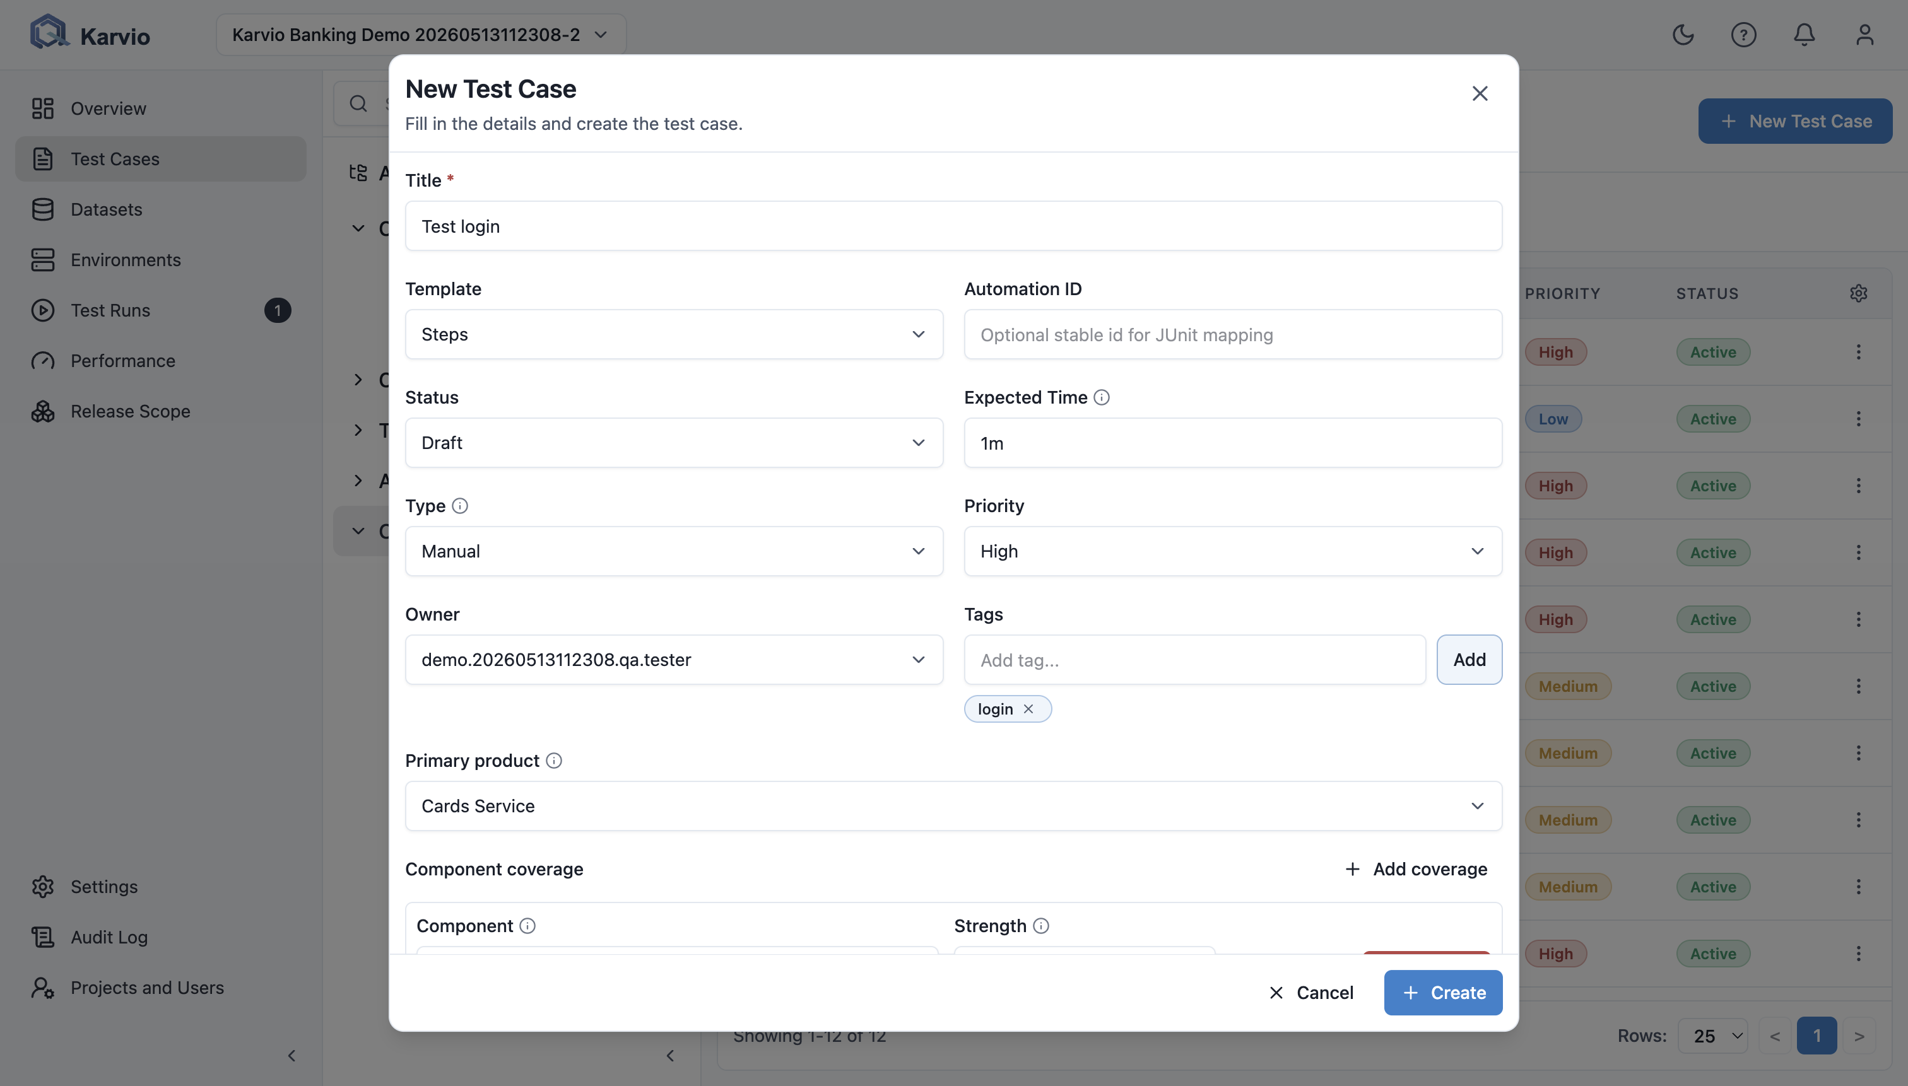Go to previous page arrow

tap(1774, 1036)
